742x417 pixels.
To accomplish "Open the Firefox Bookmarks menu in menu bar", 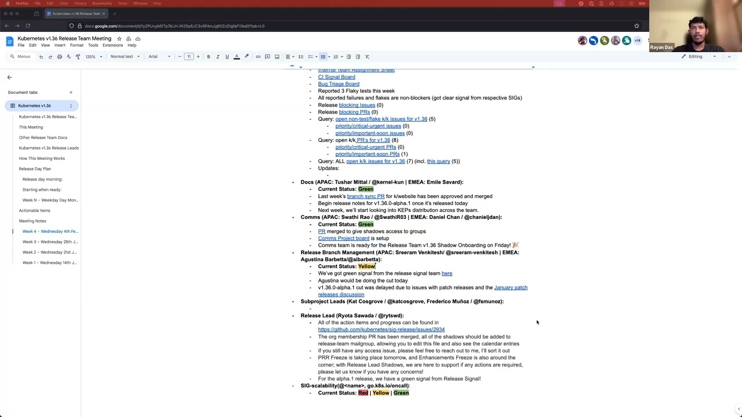I will point(102,3).
